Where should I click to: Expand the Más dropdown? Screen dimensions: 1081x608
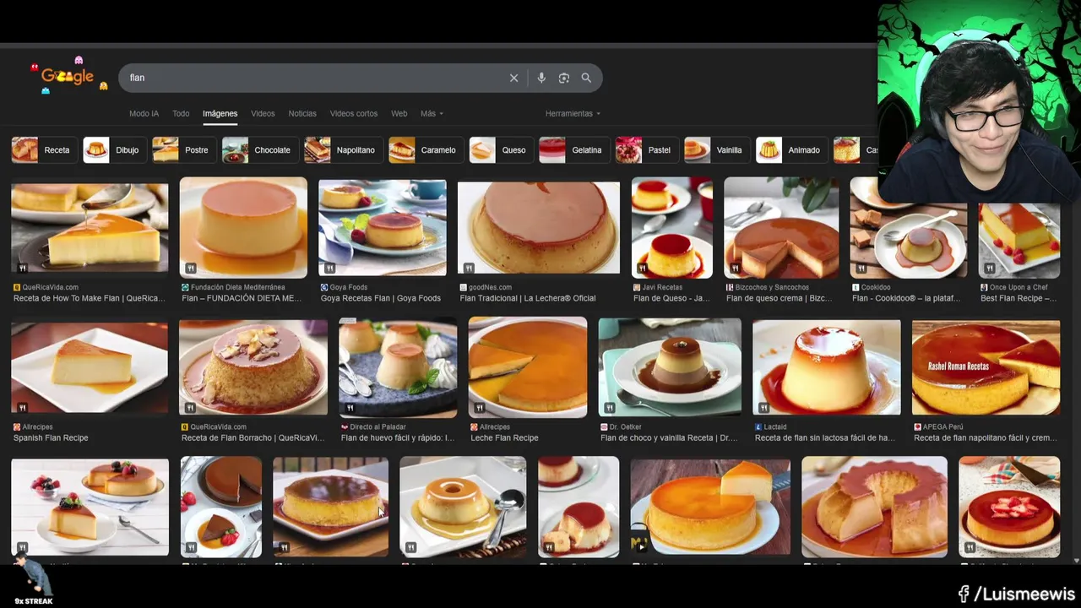432,113
